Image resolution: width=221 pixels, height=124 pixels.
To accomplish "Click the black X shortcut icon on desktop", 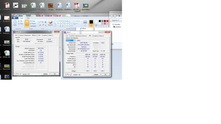I will click(16, 5).
